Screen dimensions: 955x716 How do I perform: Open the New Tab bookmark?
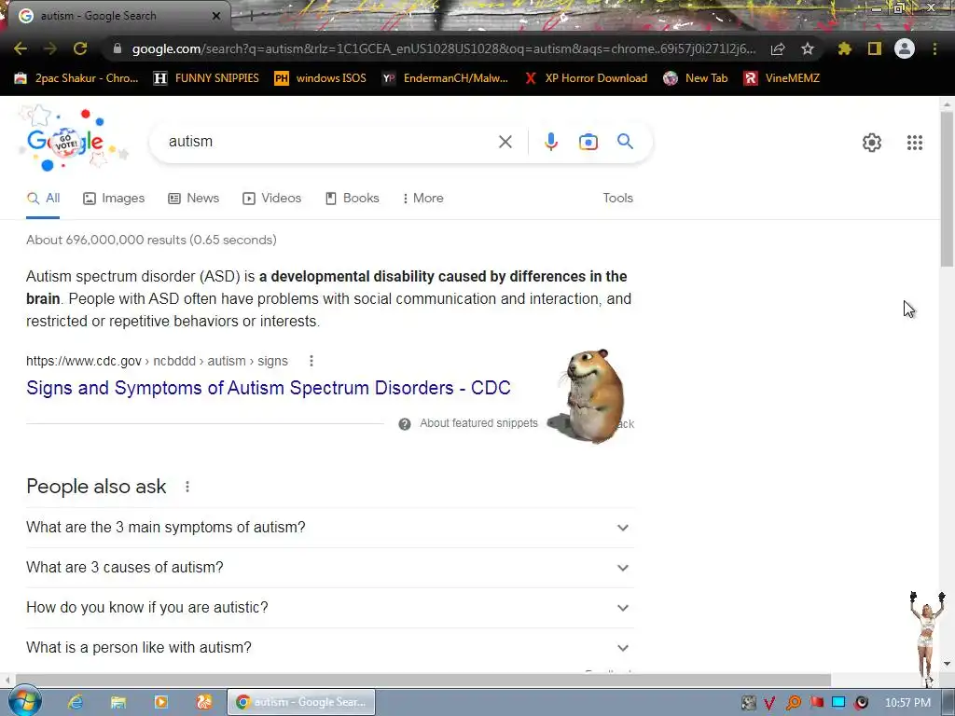click(x=696, y=78)
